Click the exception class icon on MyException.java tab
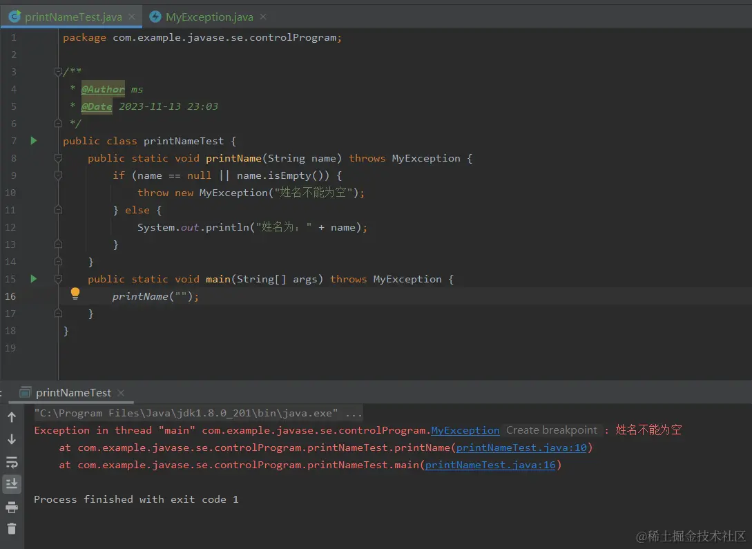The height and width of the screenshot is (549, 752). pyautogui.click(x=155, y=17)
